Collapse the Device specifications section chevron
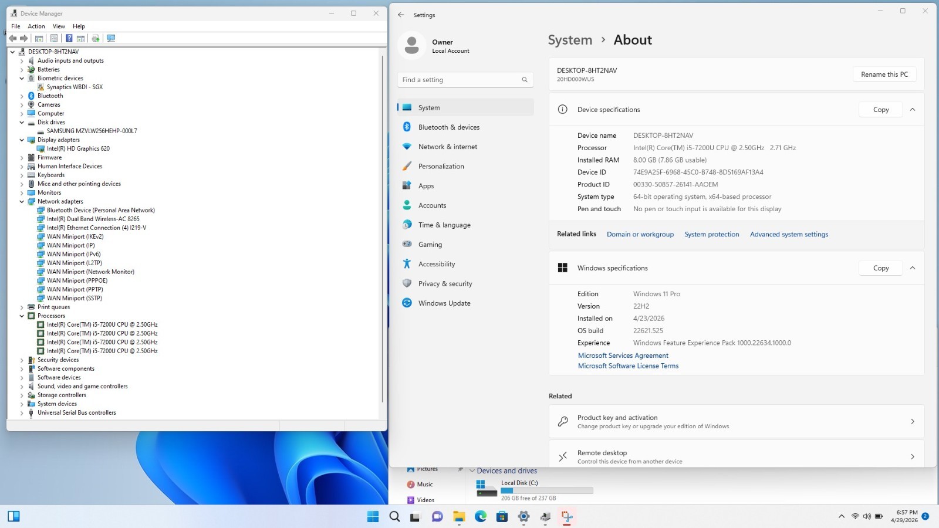The height and width of the screenshot is (528, 939). (x=913, y=110)
